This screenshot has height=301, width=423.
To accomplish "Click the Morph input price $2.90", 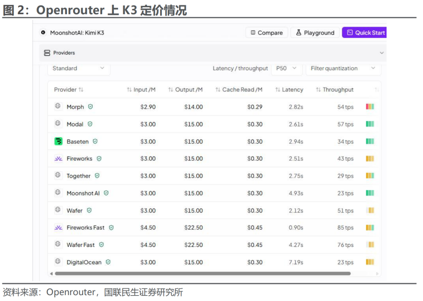I will [148, 107].
